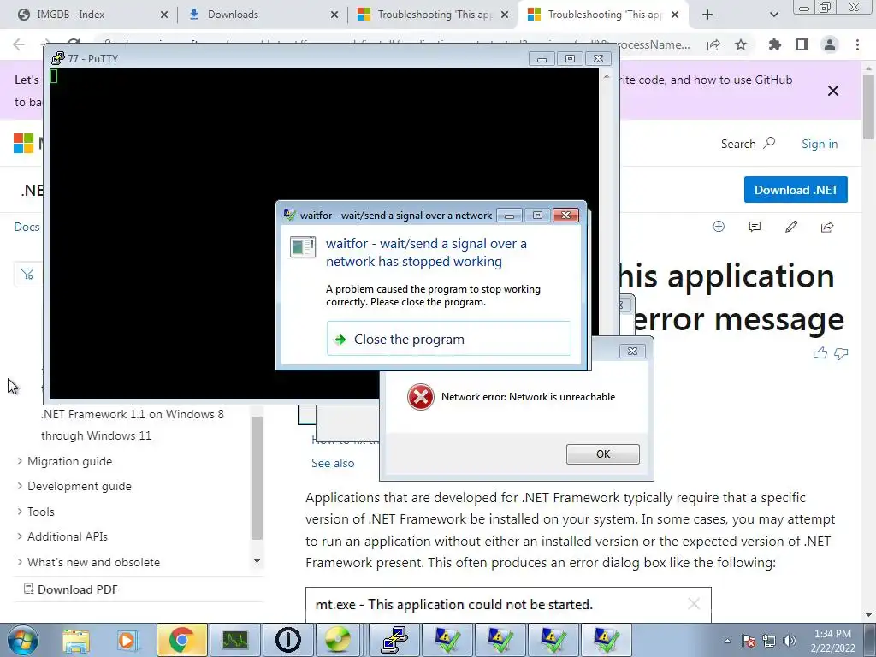
Task: Click the edit pencil icon
Action: click(791, 226)
